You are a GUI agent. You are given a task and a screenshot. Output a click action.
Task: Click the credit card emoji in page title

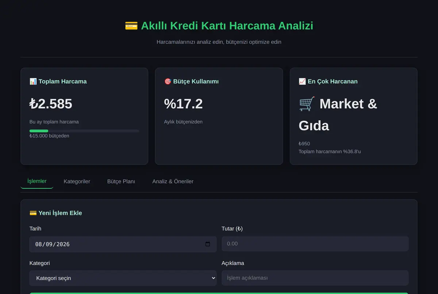[131, 26]
